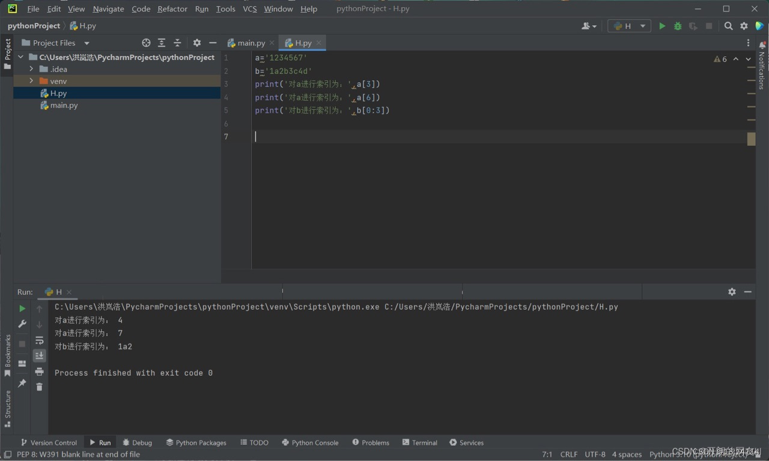Viewport: 769px width, 461px height.
Task: Rerun H from the Run panel
Action: click(22, 309)
